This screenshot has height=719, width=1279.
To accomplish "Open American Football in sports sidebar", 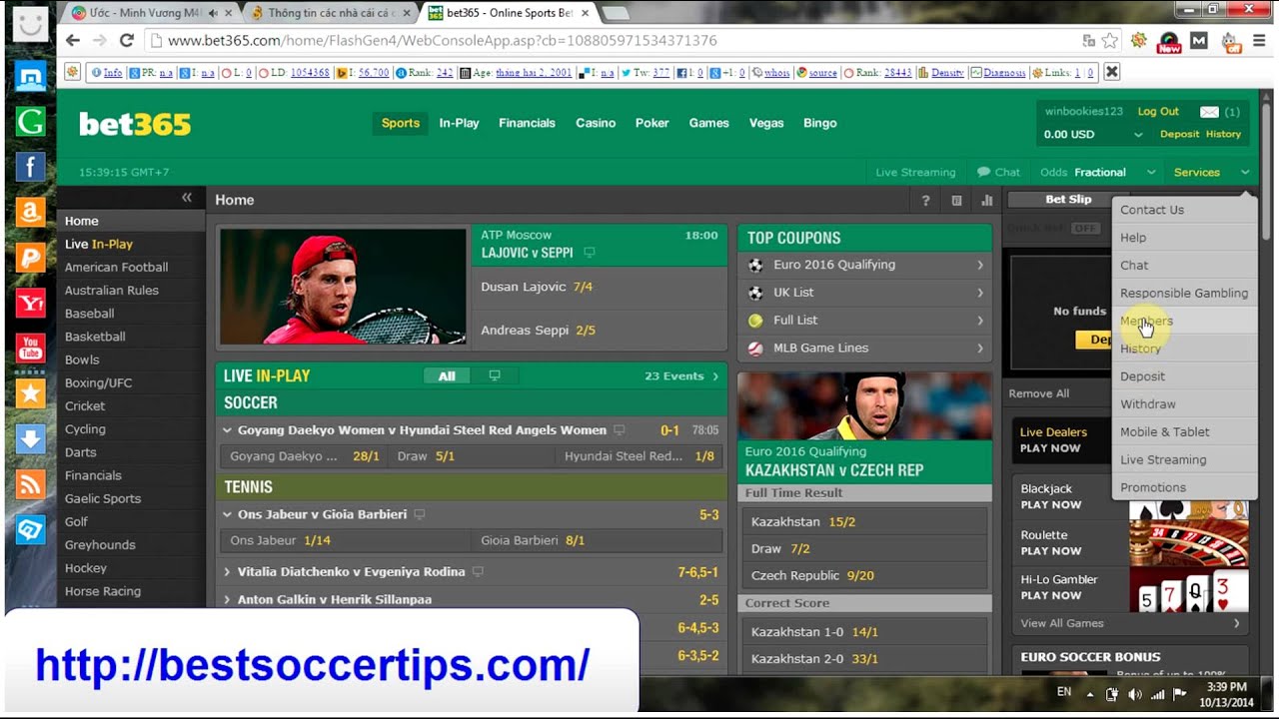I will click(116, 268).
